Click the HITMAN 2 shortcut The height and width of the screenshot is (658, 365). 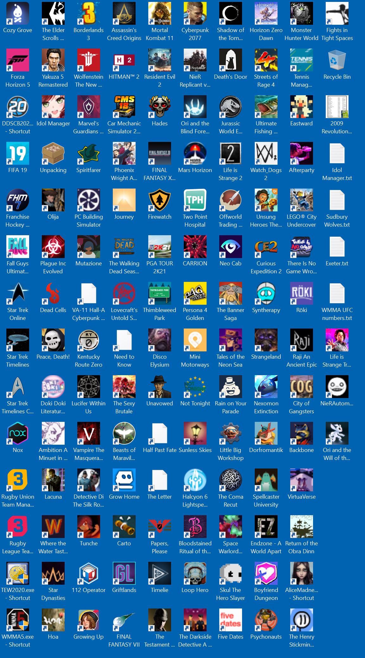(x=124, y=60)
